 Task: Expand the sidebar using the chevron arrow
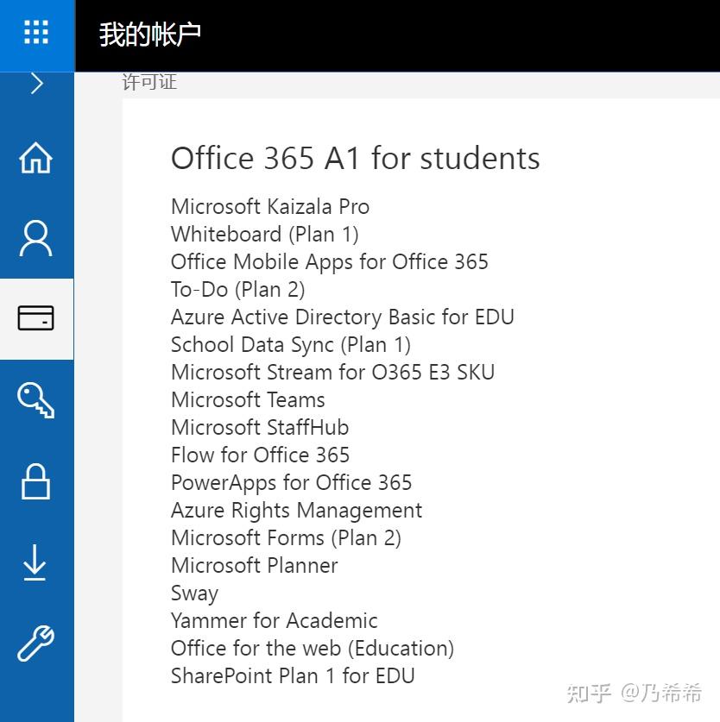click(x=35, y=84)
